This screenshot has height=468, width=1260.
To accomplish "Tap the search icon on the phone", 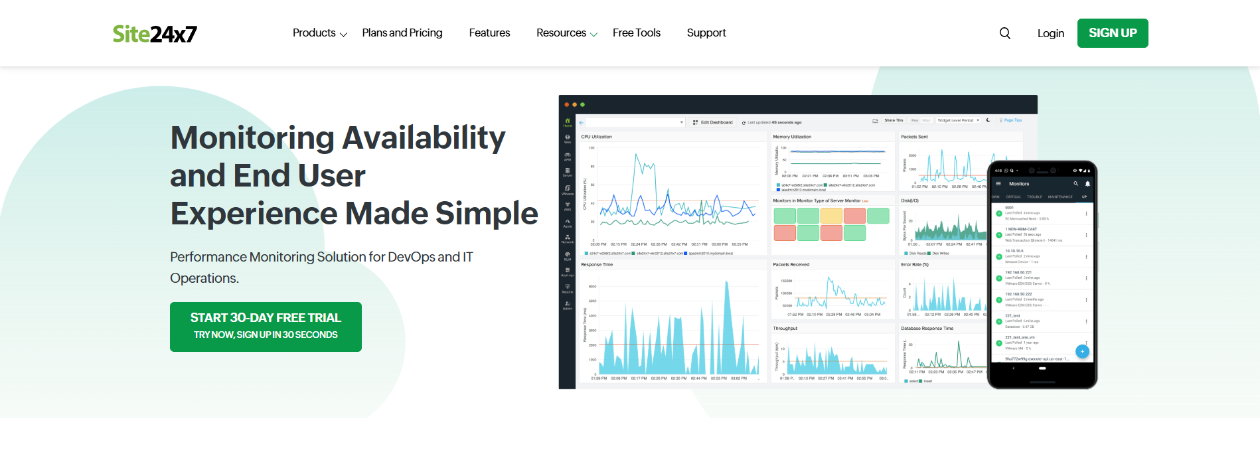I will pyautogui.click(x=1076, y=184).
